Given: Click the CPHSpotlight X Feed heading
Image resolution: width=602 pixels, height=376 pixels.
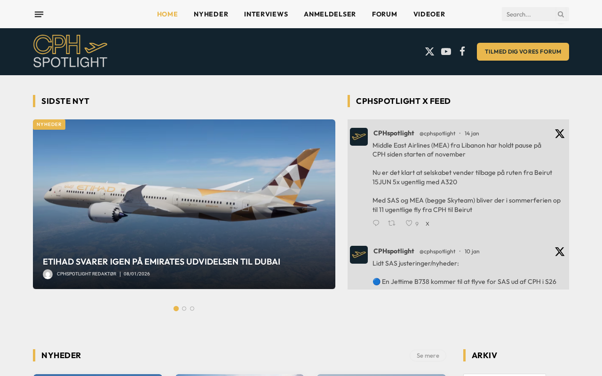Looking at the screenshot, I should [403, 101].
